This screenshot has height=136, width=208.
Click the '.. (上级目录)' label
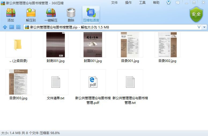pos(18,61)
